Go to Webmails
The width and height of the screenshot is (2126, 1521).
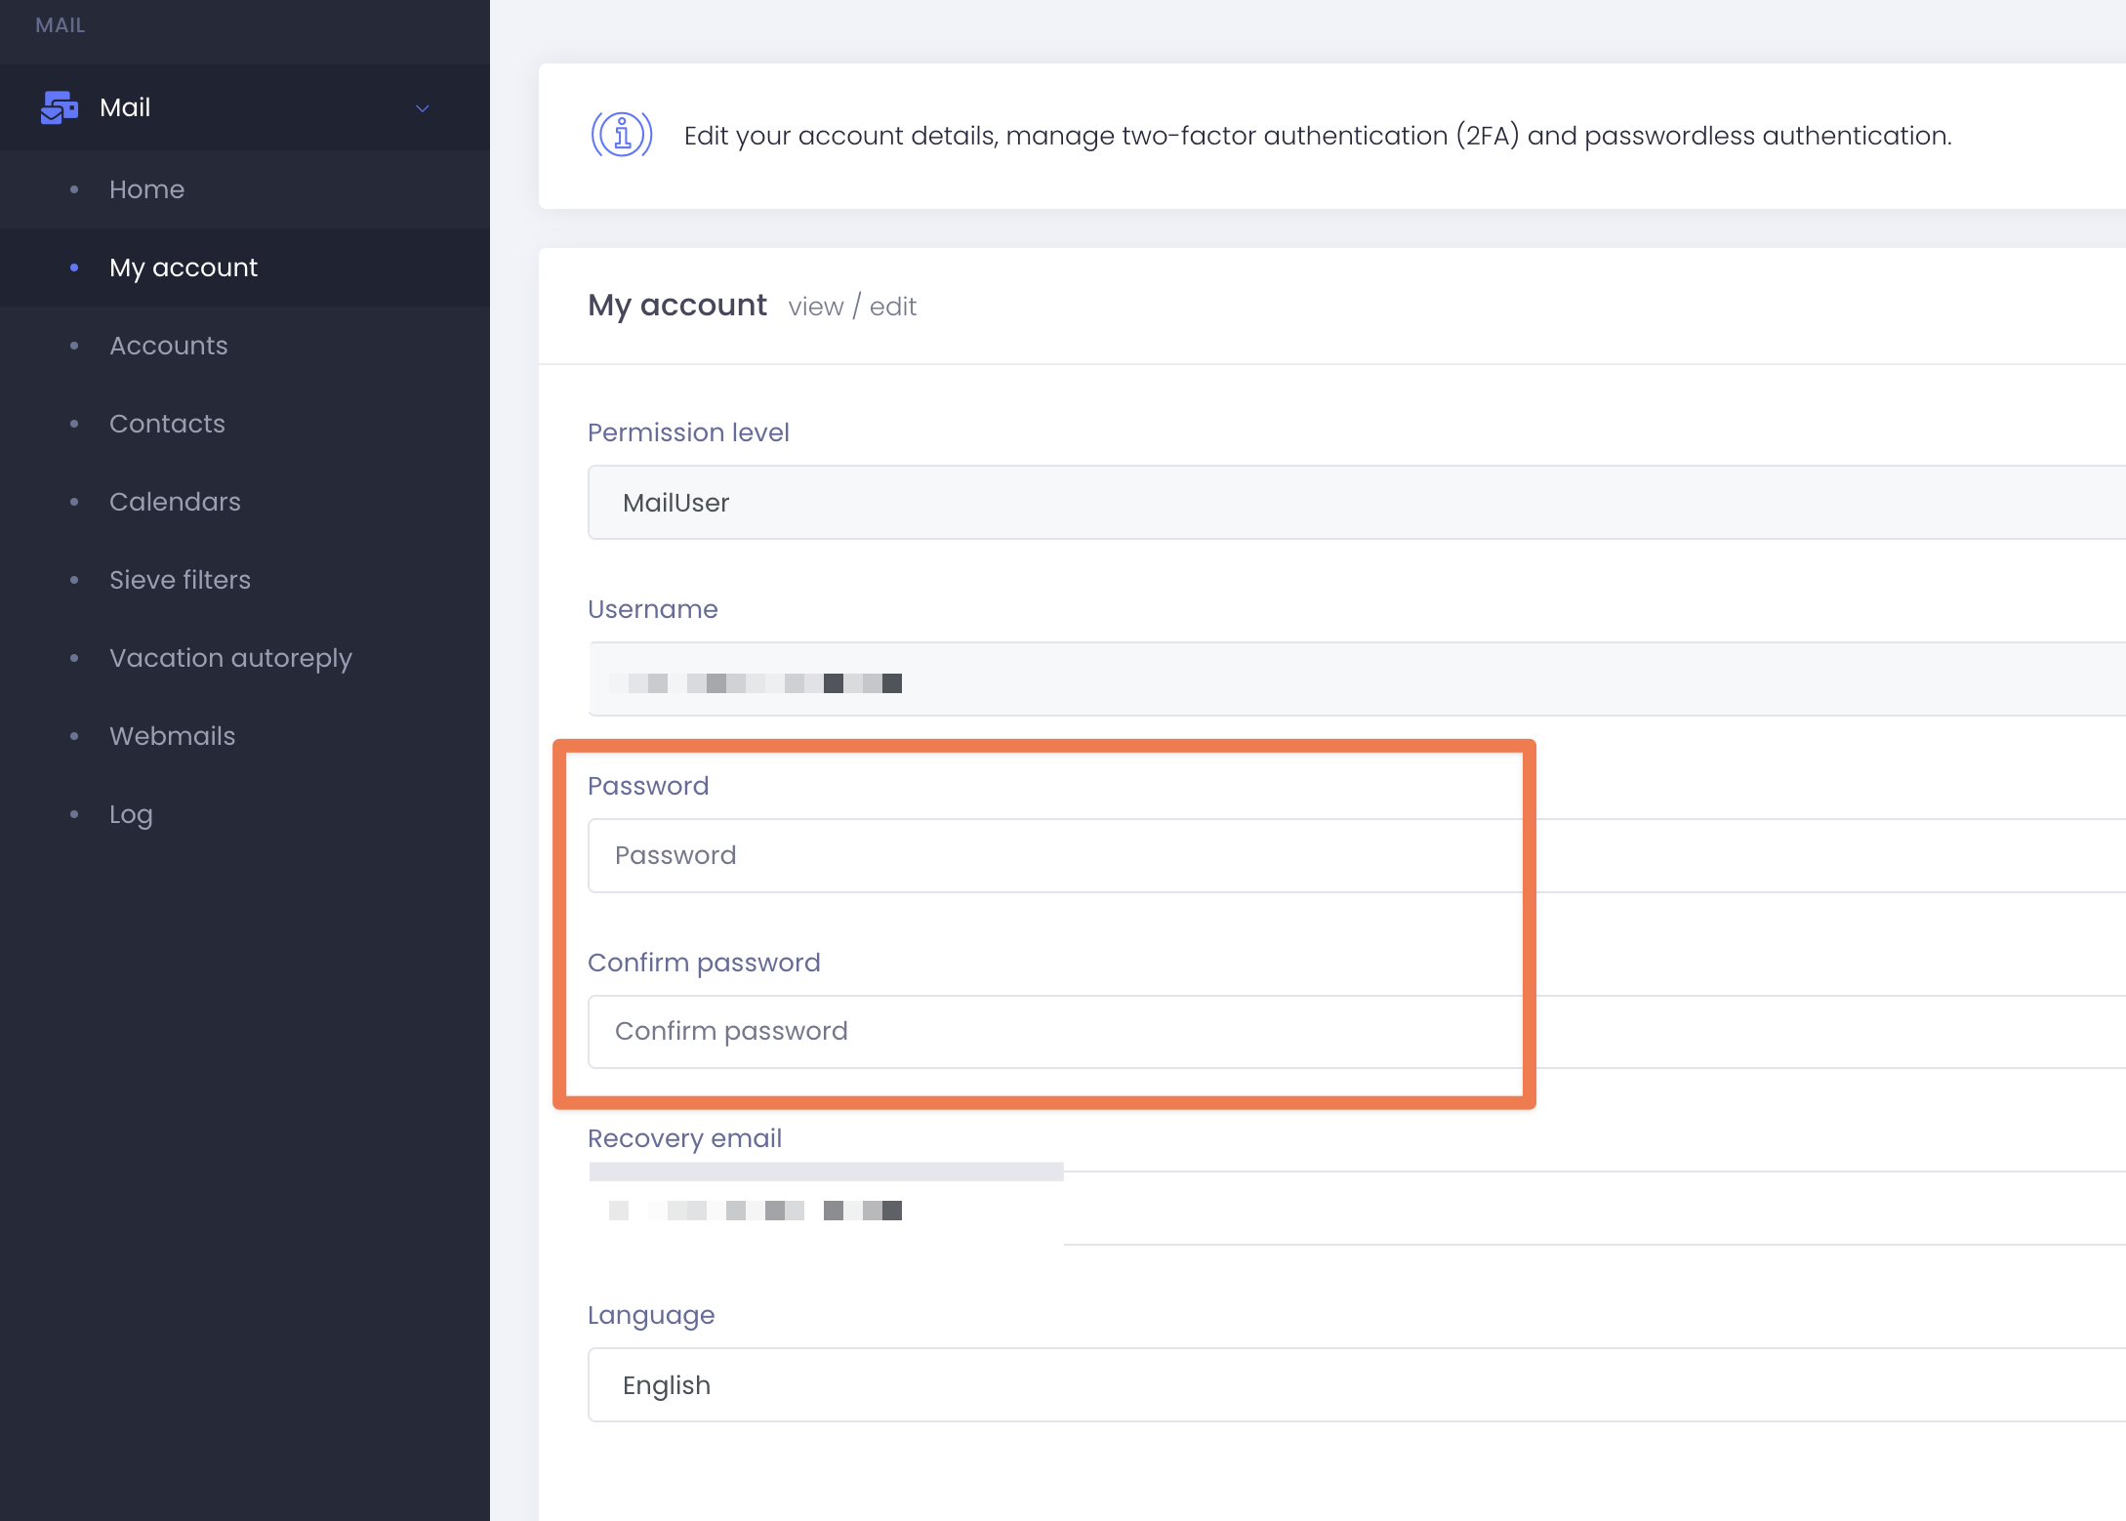point(172,736)
